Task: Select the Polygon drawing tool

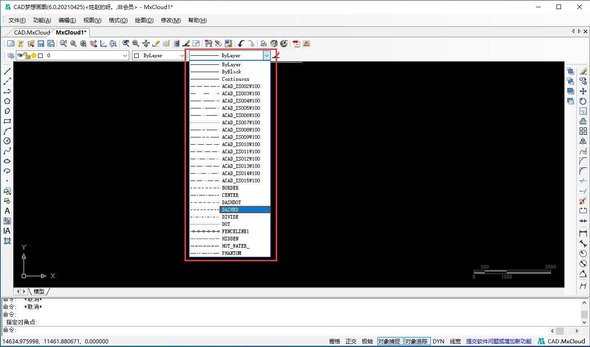Action: [7, 101]
